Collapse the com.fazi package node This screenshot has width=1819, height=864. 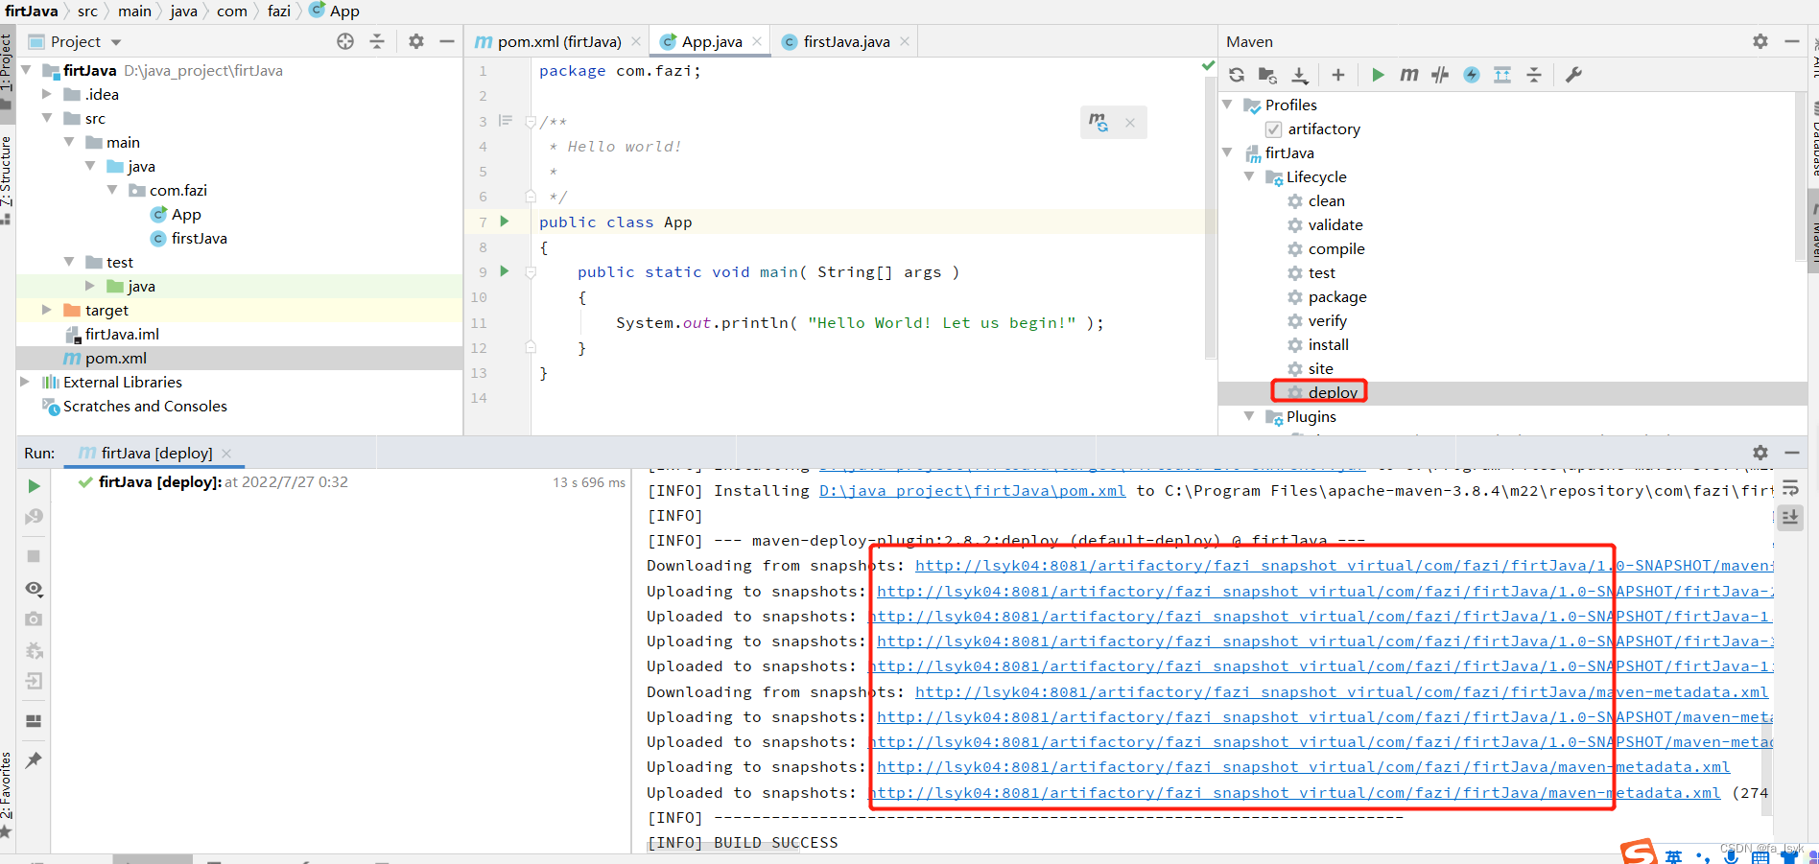click(112, 190)
